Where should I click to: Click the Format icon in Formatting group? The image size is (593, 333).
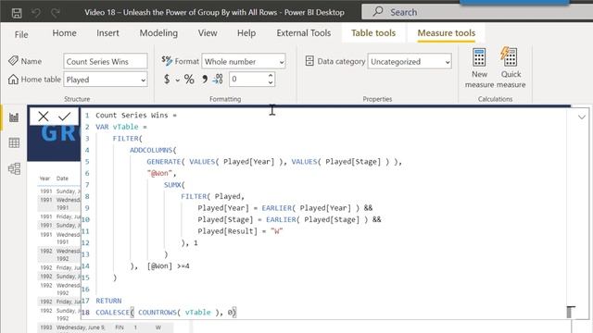click(x=167, y=60)
